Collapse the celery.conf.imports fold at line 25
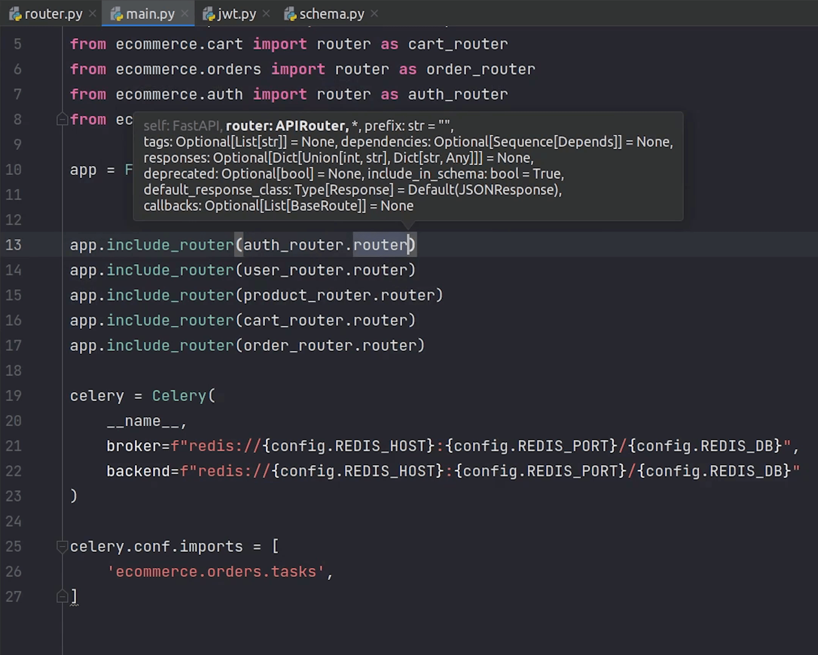This screenshot has width=818, height=655. coord(62,547)
